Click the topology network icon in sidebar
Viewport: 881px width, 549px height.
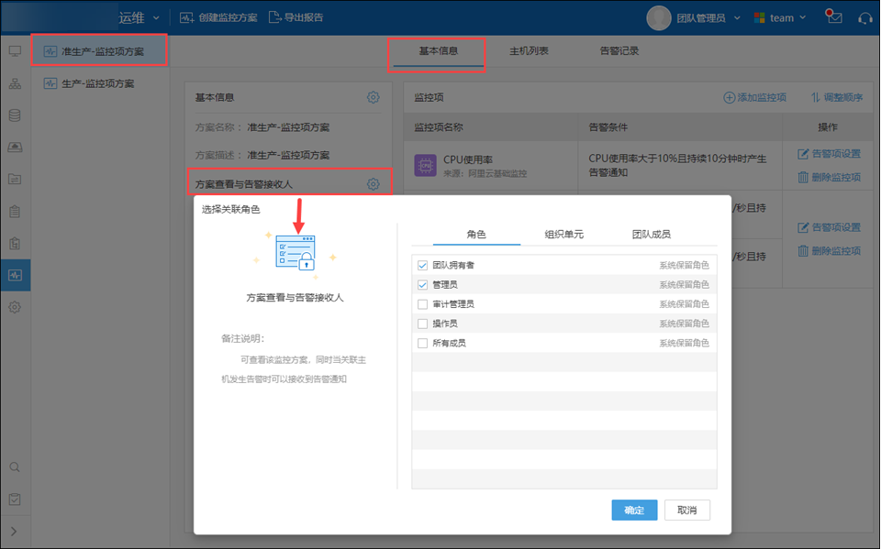point(15,83)
